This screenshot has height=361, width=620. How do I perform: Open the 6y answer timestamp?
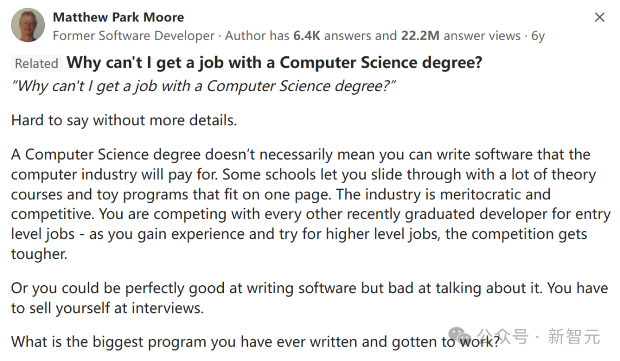(538, 36)
